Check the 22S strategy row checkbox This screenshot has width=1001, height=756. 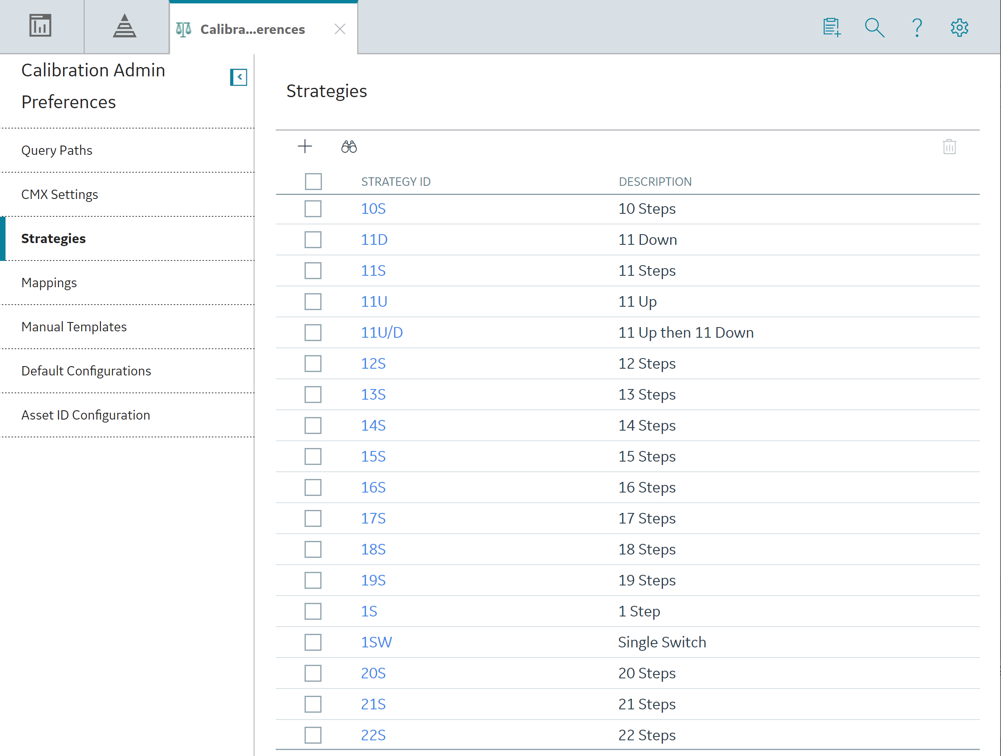coord(313,735)
